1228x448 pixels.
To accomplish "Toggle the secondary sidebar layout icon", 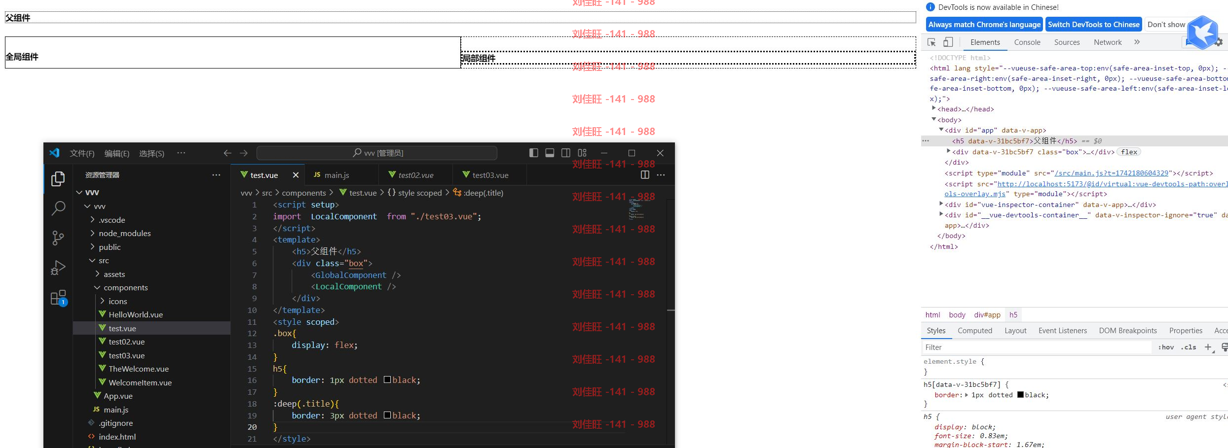I will coord(566,153).
